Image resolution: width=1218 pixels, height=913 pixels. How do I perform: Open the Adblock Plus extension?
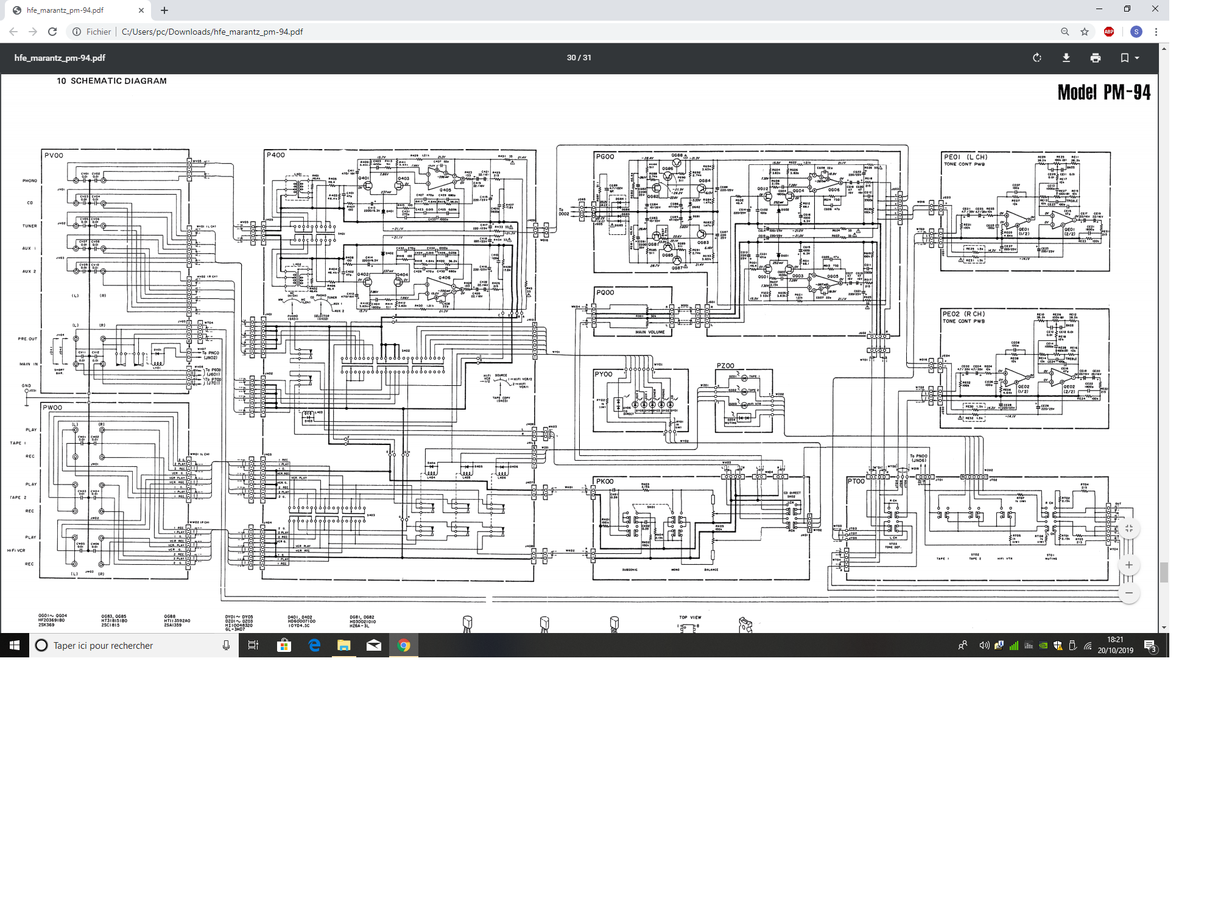click(x=1109, y=32)
